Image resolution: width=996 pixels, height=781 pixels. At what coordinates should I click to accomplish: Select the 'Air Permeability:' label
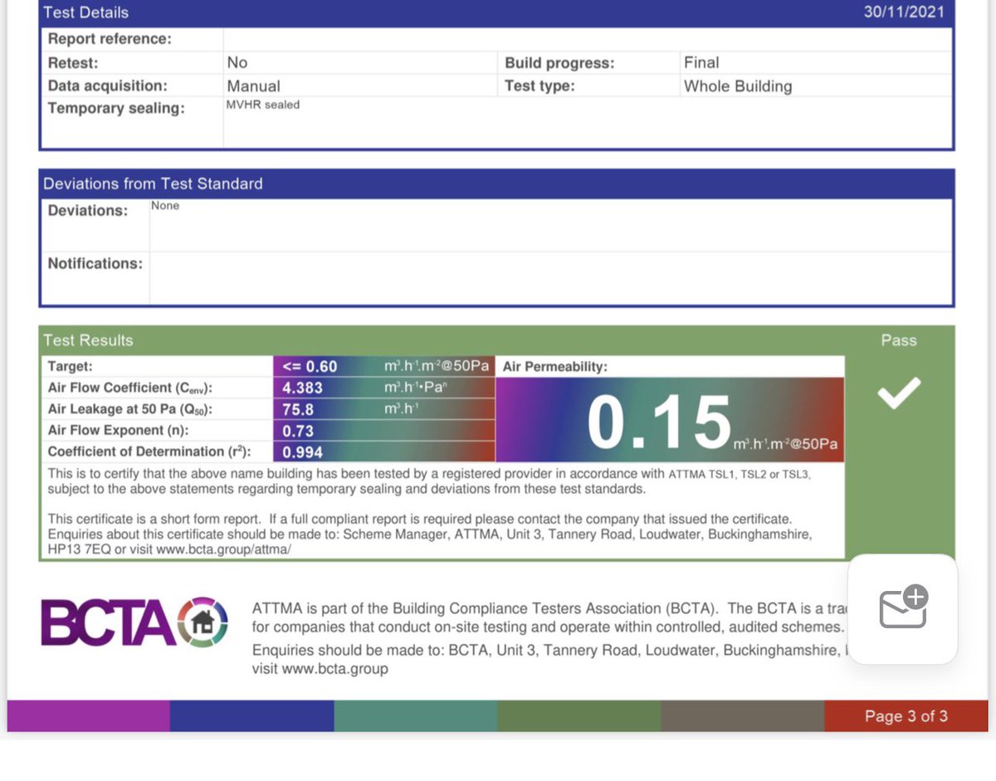[555, 366]
